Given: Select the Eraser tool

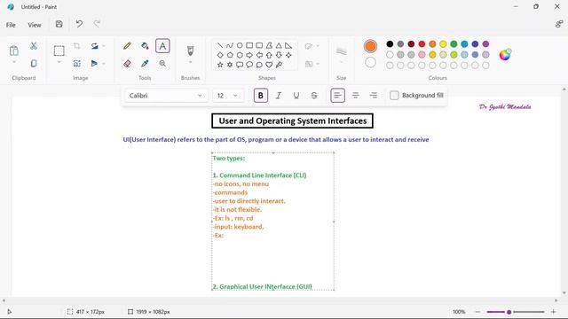Looking at the screenshot, I should 127,64.
